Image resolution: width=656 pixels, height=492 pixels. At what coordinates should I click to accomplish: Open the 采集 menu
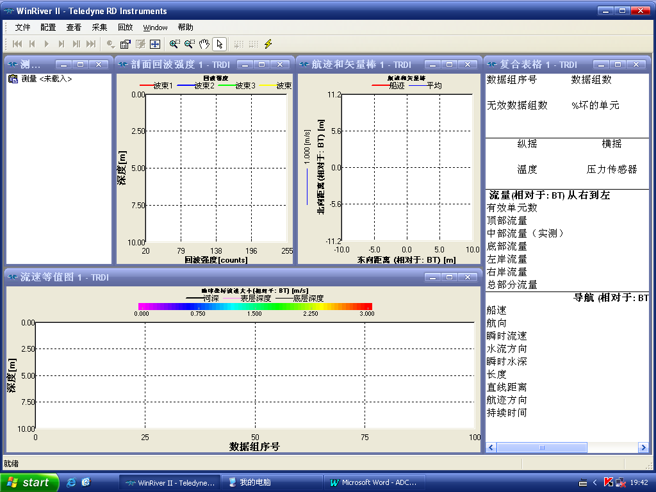pos(100,28)
